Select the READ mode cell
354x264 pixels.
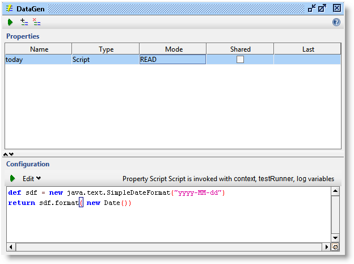[x=172, y=60]
